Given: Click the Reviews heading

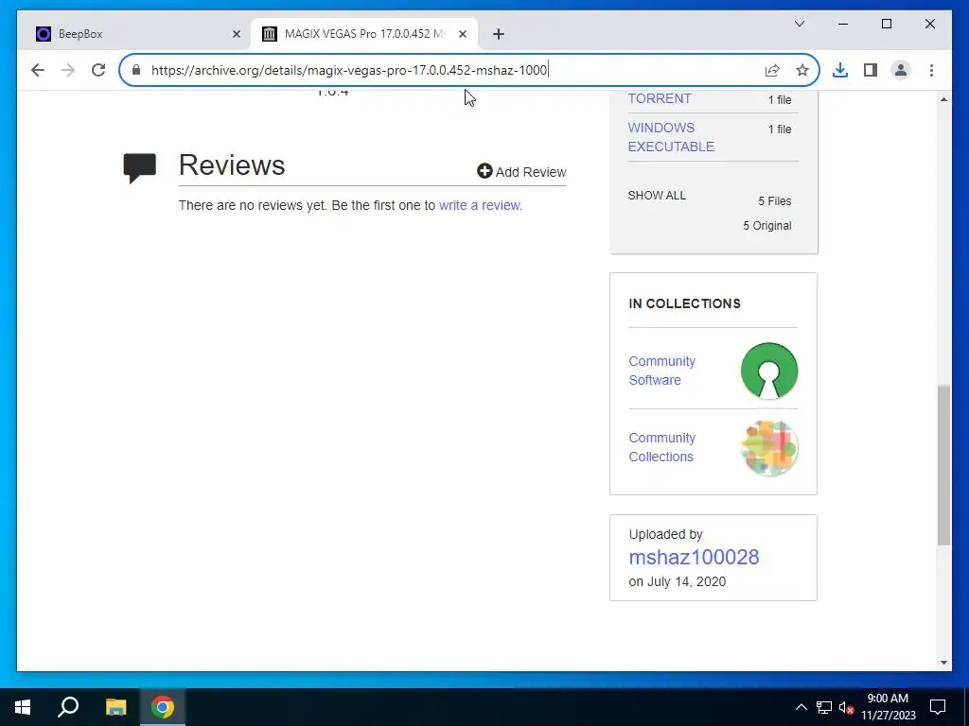Looking at the screenshot, I should click(x=232, y=165).
